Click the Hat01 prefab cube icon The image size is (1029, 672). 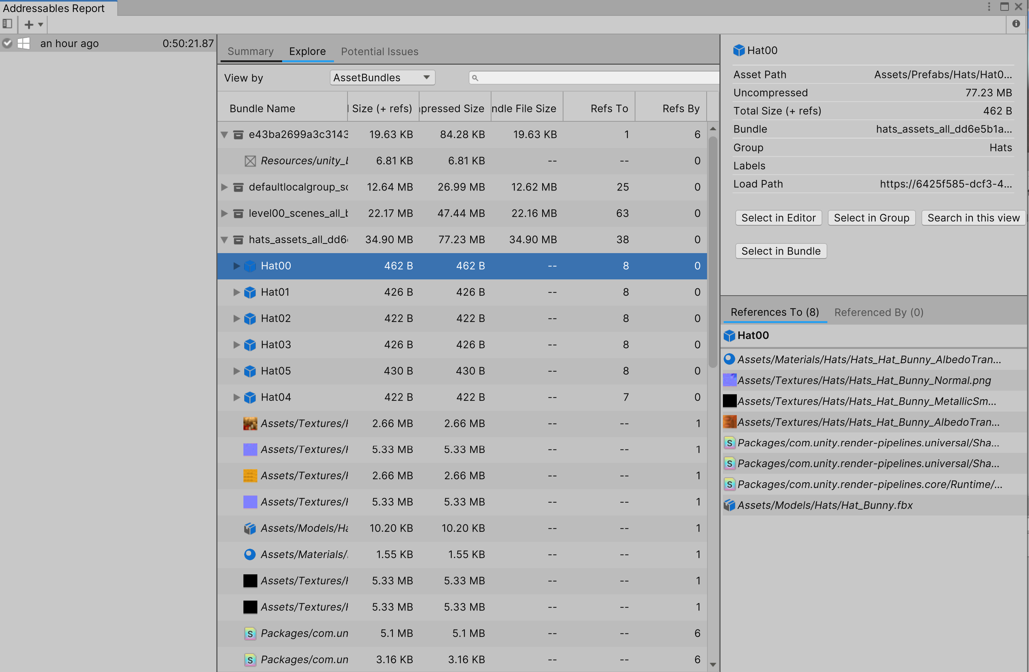(x=250, y=292)
